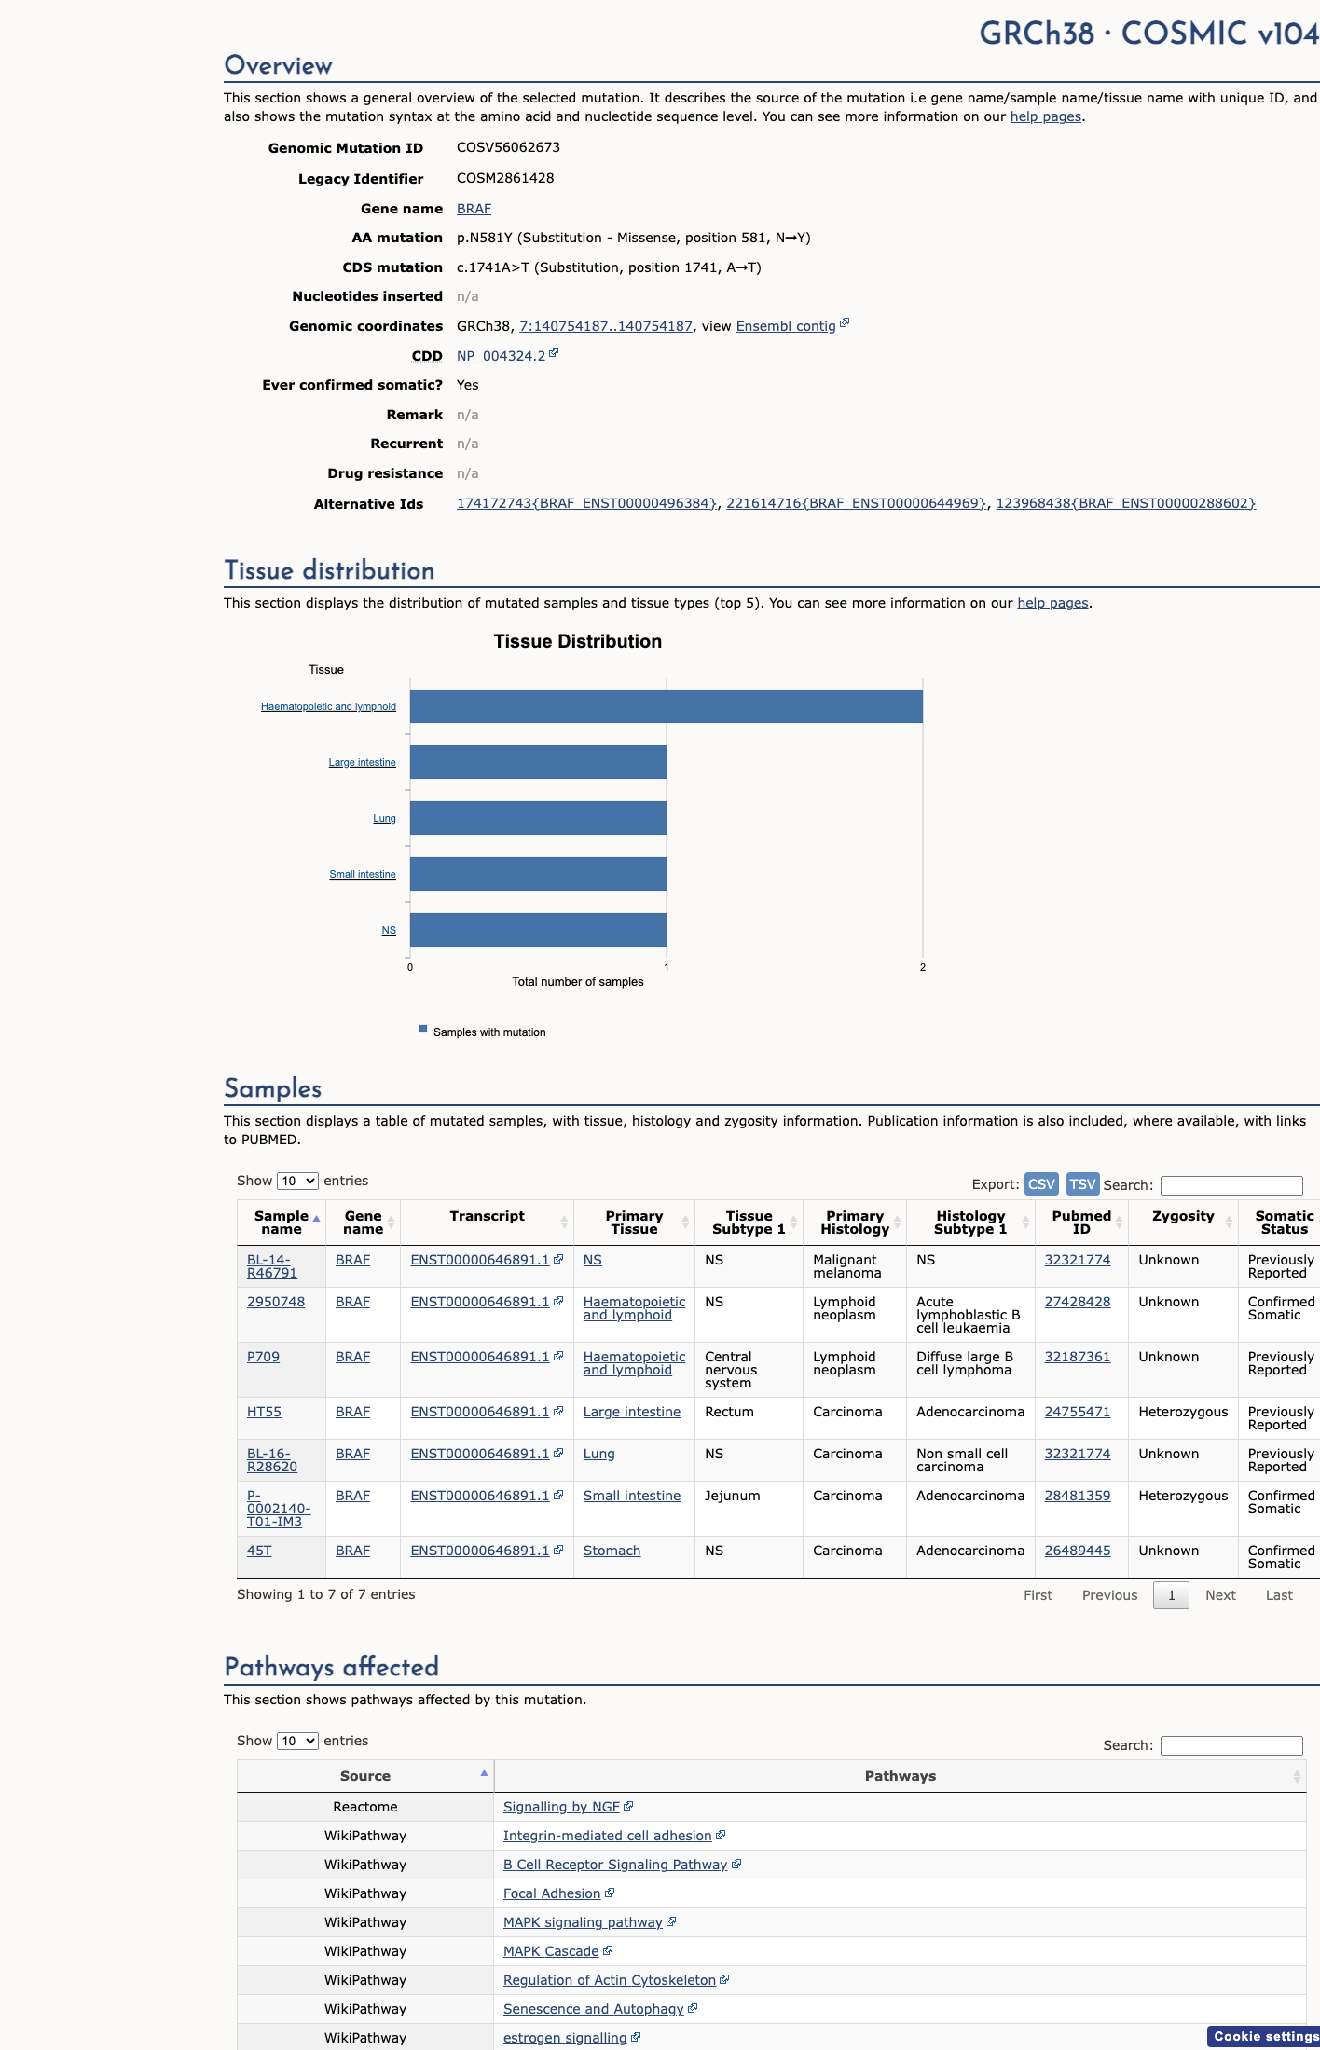1320x2050 pixels.
Task: Sort samples by Tissue Subtype 1 column
Action: [749, 1223]
